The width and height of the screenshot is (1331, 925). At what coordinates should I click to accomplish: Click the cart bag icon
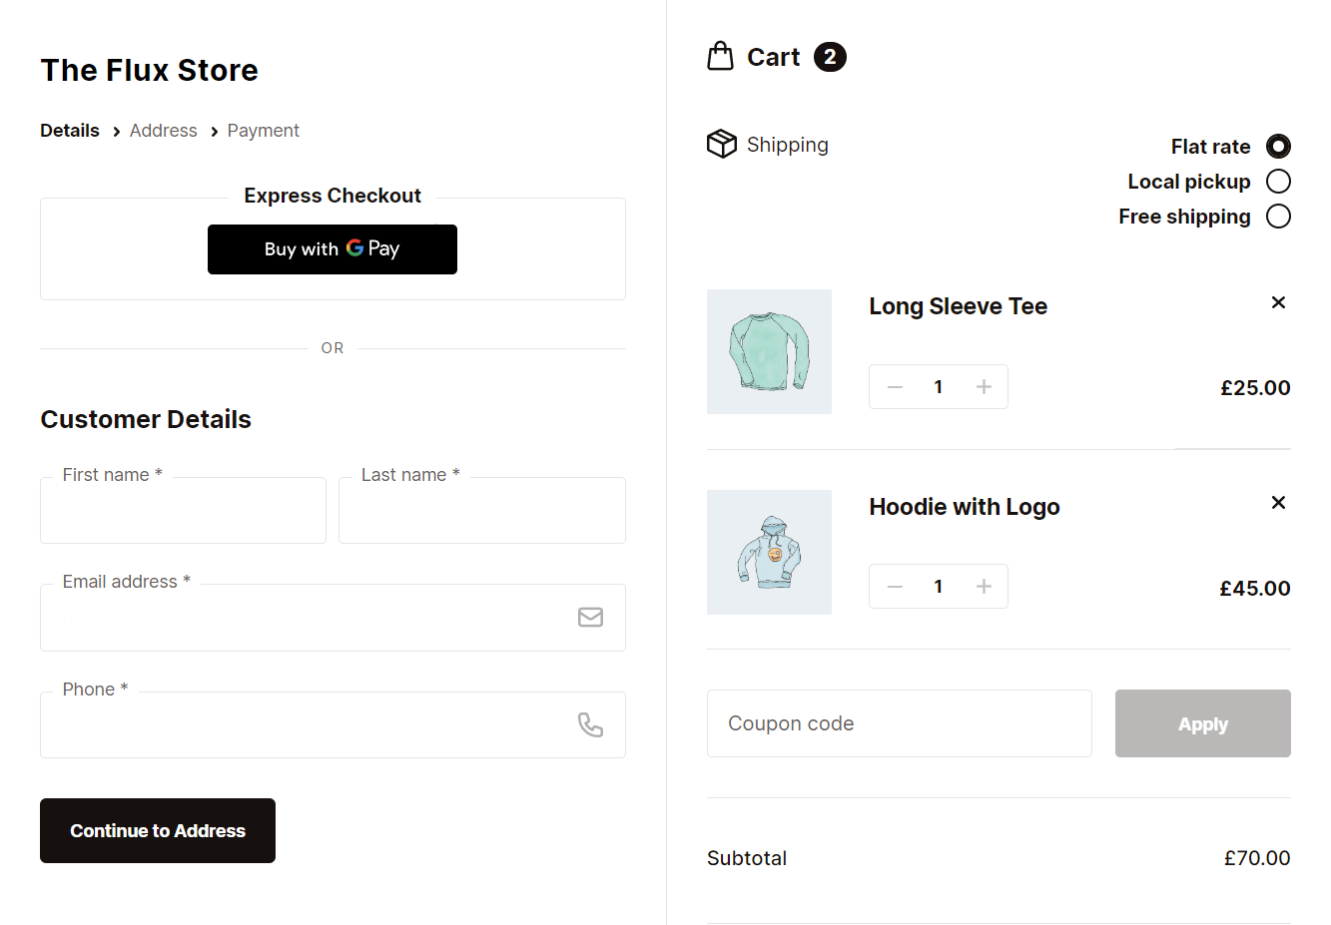pos(721,56)
